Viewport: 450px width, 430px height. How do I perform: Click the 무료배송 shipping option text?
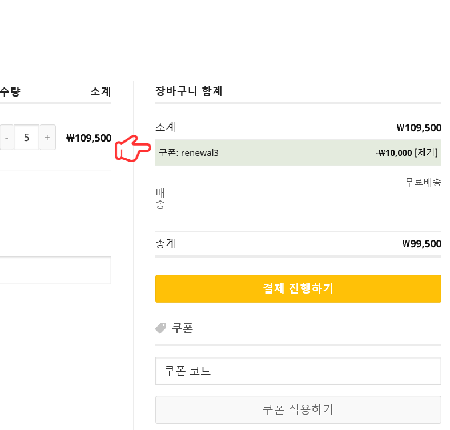click(423, 182)
